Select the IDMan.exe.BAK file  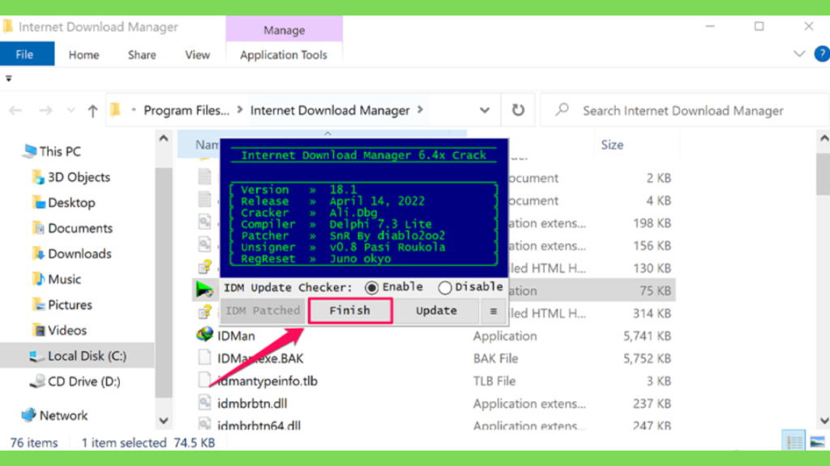[260, 358]
